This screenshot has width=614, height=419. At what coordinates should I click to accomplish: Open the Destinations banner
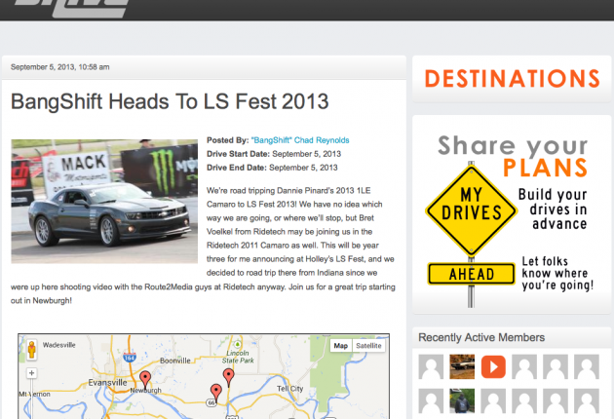512,79
